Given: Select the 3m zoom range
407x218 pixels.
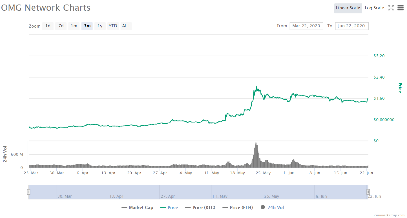Looking at the screenshot, I should [87, 26].
